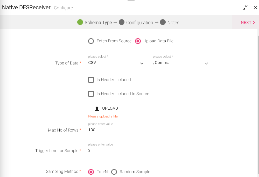Screen dimensions: 259x177
Task: Click the 'Native DFSReceiver' title text
Action: 26,8
